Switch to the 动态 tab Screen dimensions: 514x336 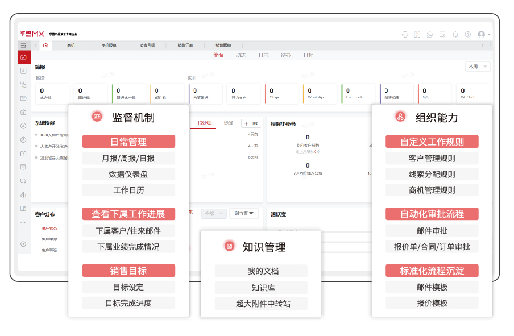(240, 55)
